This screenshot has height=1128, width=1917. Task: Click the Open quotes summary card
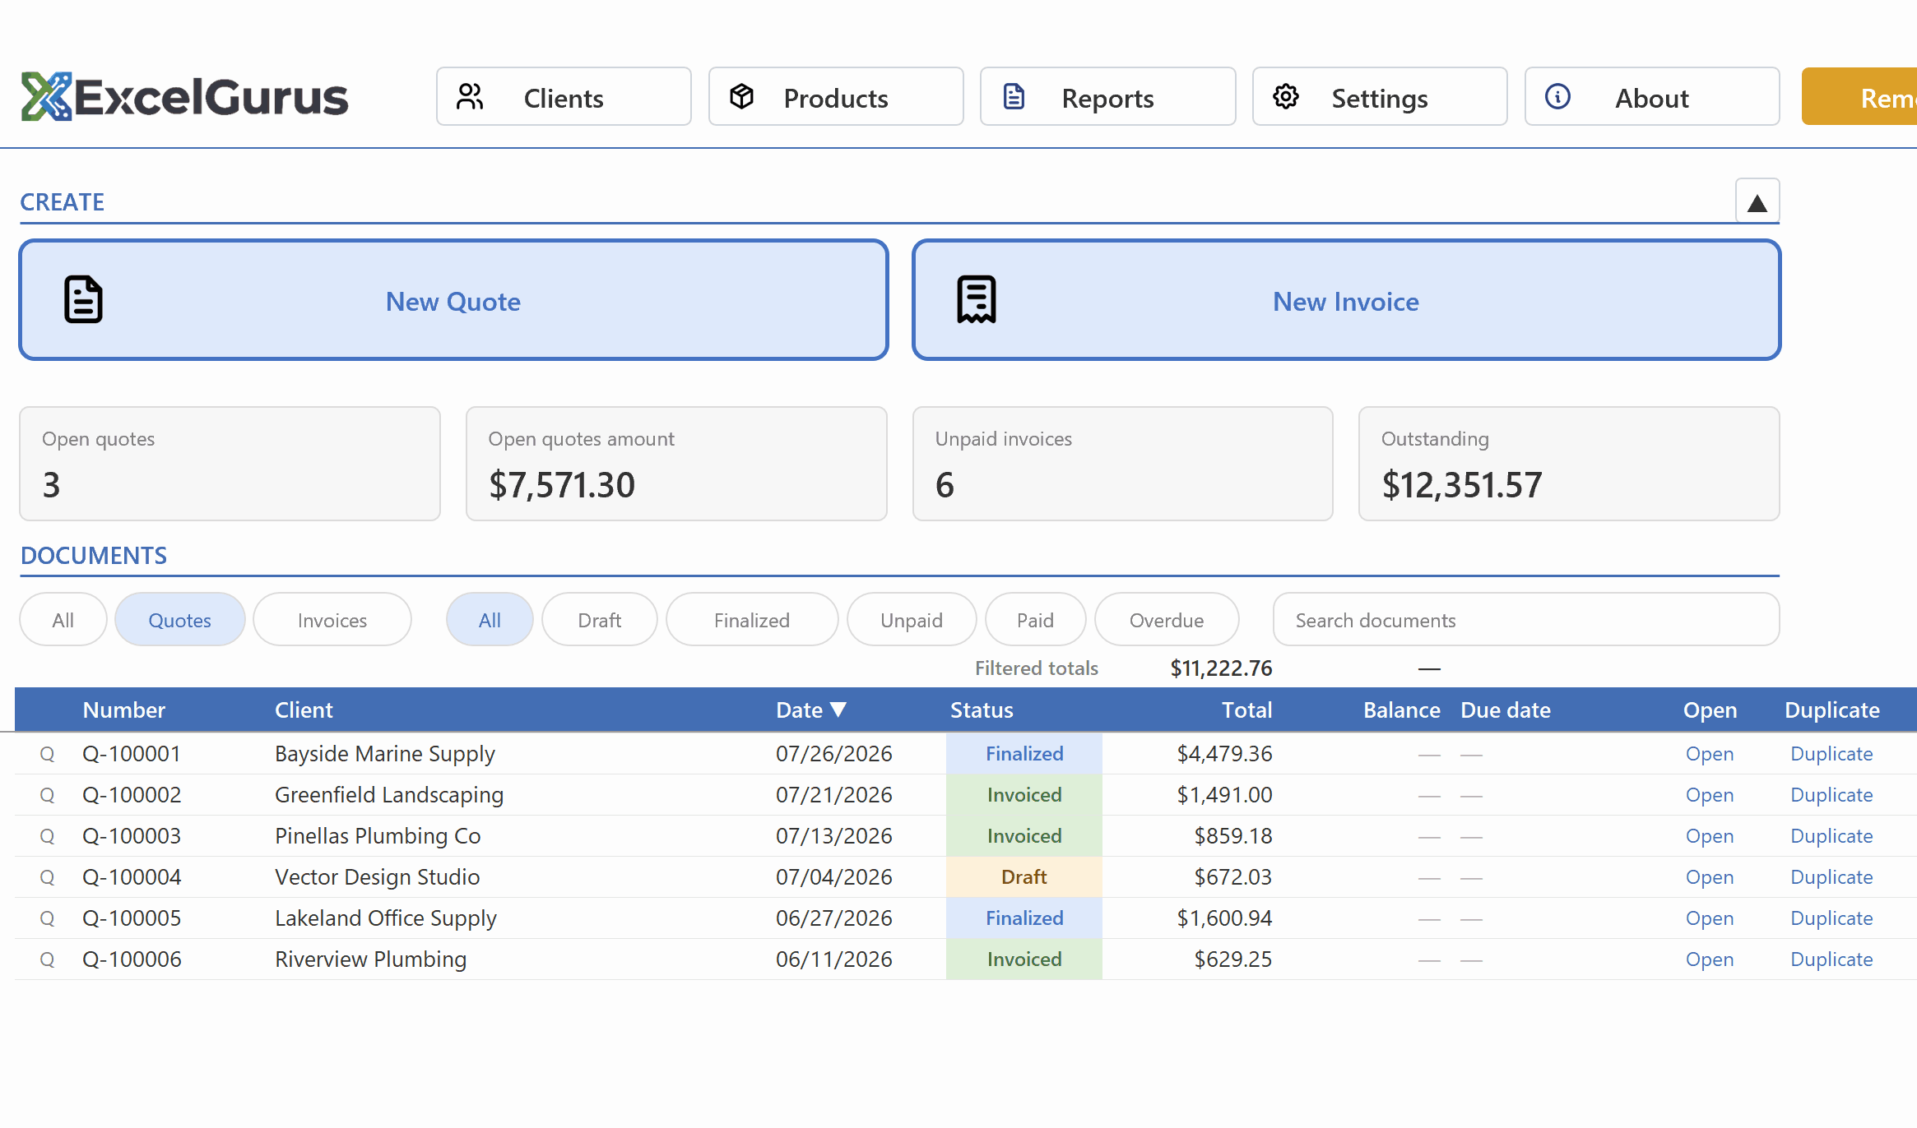click(x=230, y=464)
